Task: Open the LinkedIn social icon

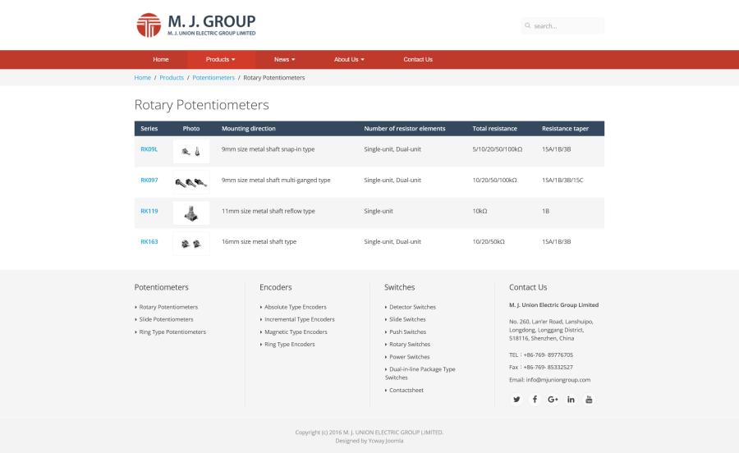Action: coord(571,399)
